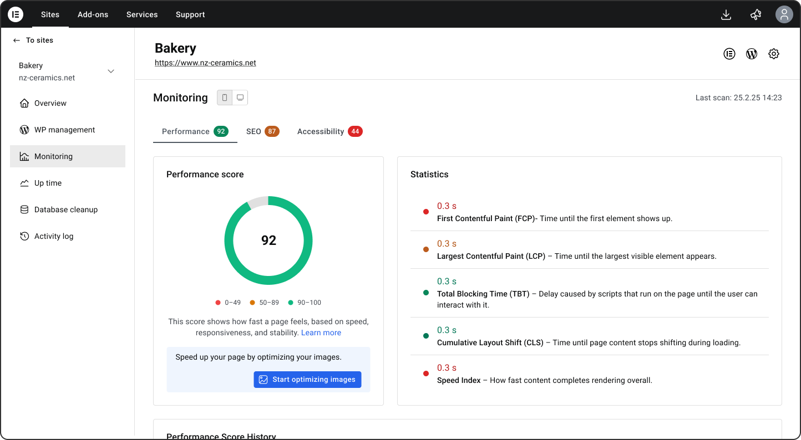Click the Speed Index row
Image resolution: width=801 pixels, height=440 pixels.
[590, 374]
